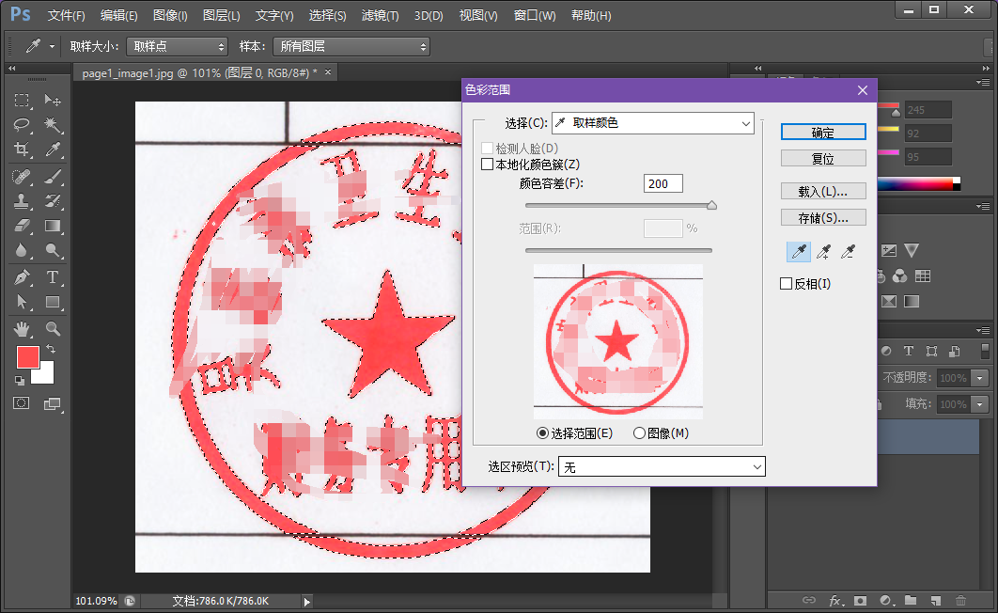Image resolution: width=998 pixels, height=613 pixels.
Task: Select the Zoom tool
Action: (53, 328)
